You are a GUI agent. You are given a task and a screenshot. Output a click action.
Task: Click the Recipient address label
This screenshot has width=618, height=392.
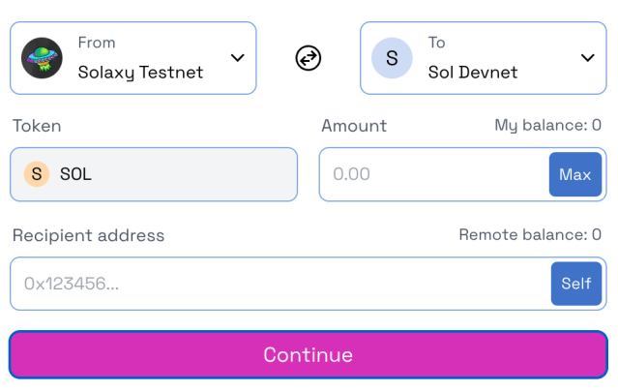88,235
